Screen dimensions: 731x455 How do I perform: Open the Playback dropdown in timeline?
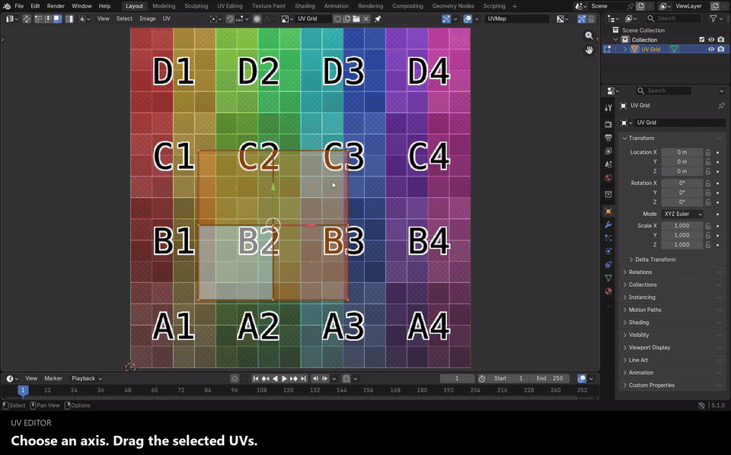click(x=86, y=379)
